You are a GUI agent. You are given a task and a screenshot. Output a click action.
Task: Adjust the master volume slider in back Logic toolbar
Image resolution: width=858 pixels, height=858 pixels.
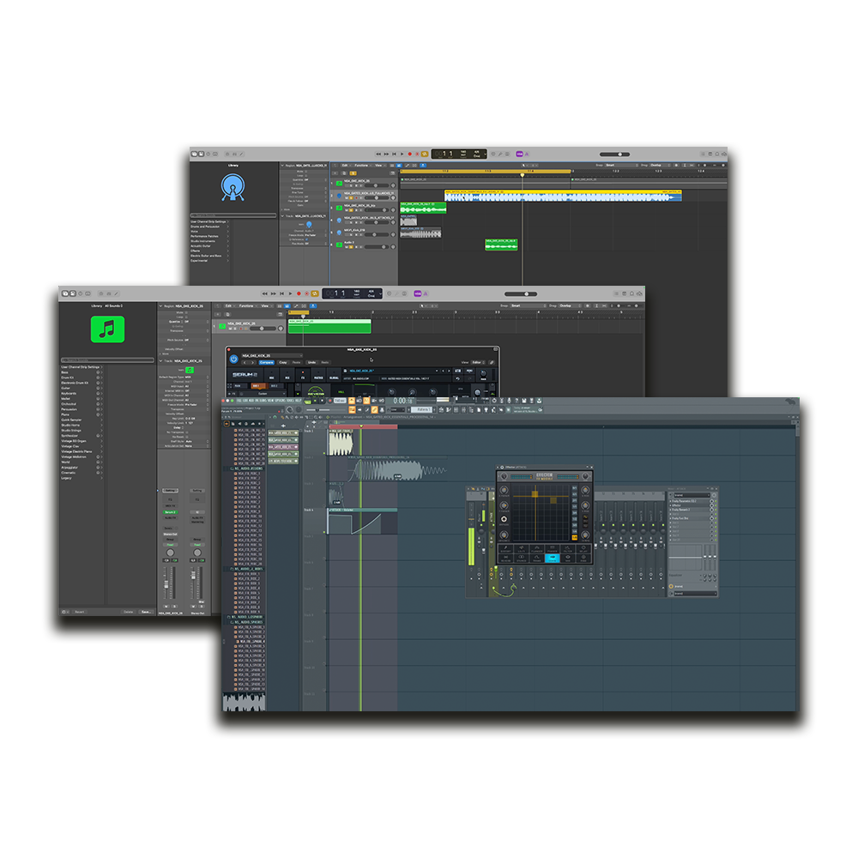[614, 154]
